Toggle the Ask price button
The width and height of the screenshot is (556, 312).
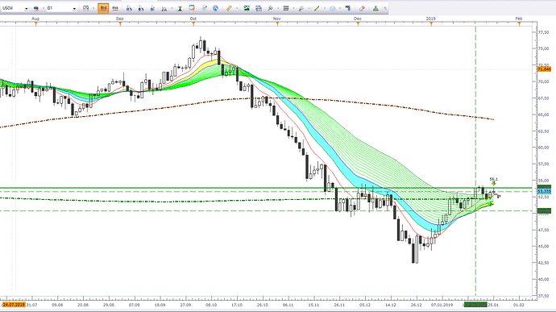[115, 8]
